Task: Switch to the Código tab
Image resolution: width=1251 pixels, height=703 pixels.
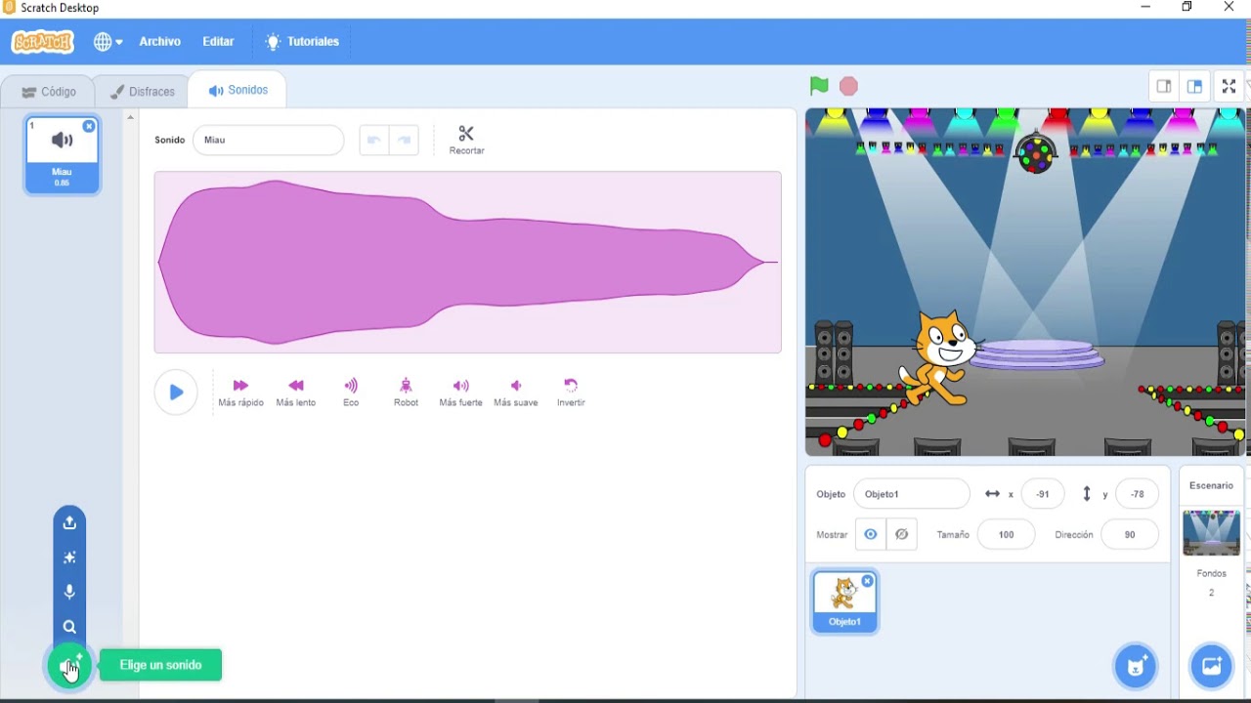Action: coord(48,92)
